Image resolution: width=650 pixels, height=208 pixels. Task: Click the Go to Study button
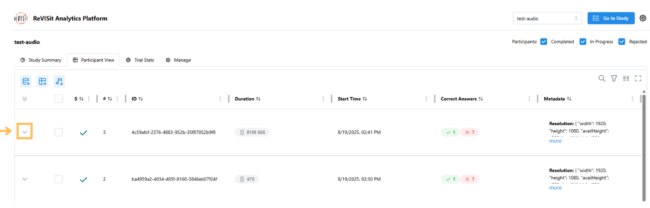(x=611, y=18)
